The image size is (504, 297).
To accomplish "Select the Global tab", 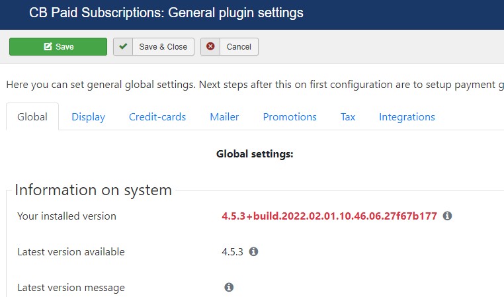I will point(32,116).
